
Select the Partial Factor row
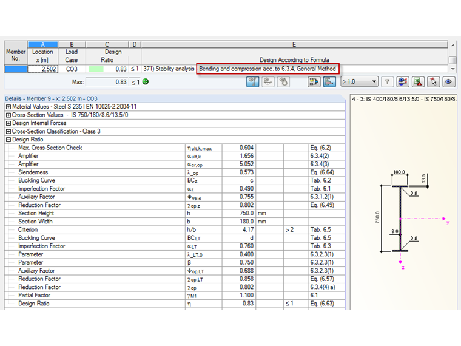(175, 296)
